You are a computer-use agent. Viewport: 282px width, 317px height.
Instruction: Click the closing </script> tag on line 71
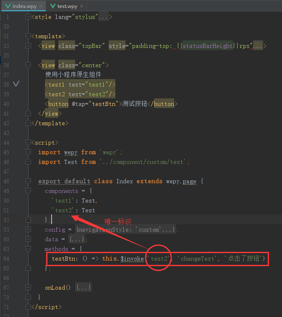point(47,307)
